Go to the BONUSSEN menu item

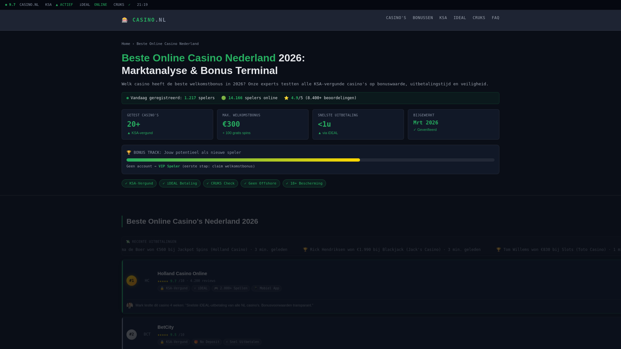(x=423, y=18)
